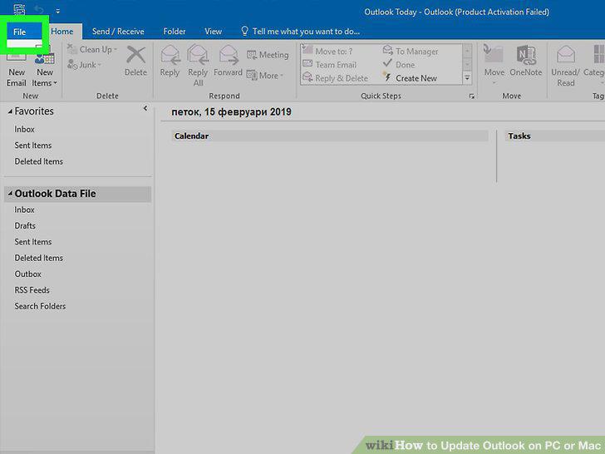Select Sent Items under Outlook Data File
This screenshot has width=605, height=454.
[33, 242]
